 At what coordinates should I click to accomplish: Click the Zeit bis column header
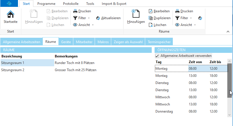pyautogui.click(x=215, y=62)
